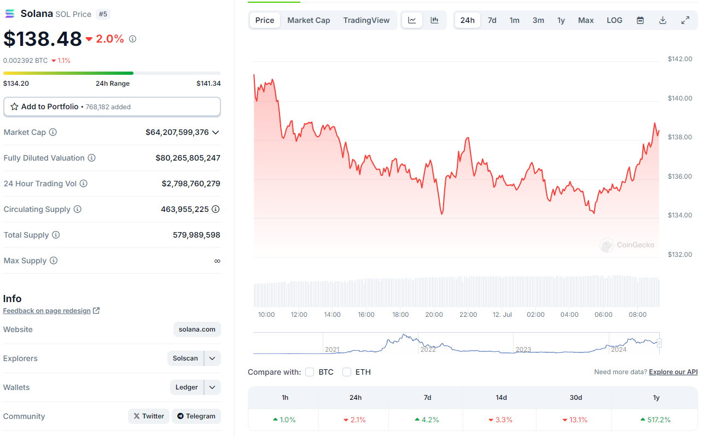Show Max Supply info icon

click(x=54, y=261)
